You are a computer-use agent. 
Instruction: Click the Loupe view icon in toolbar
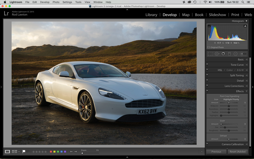(7, 152)
